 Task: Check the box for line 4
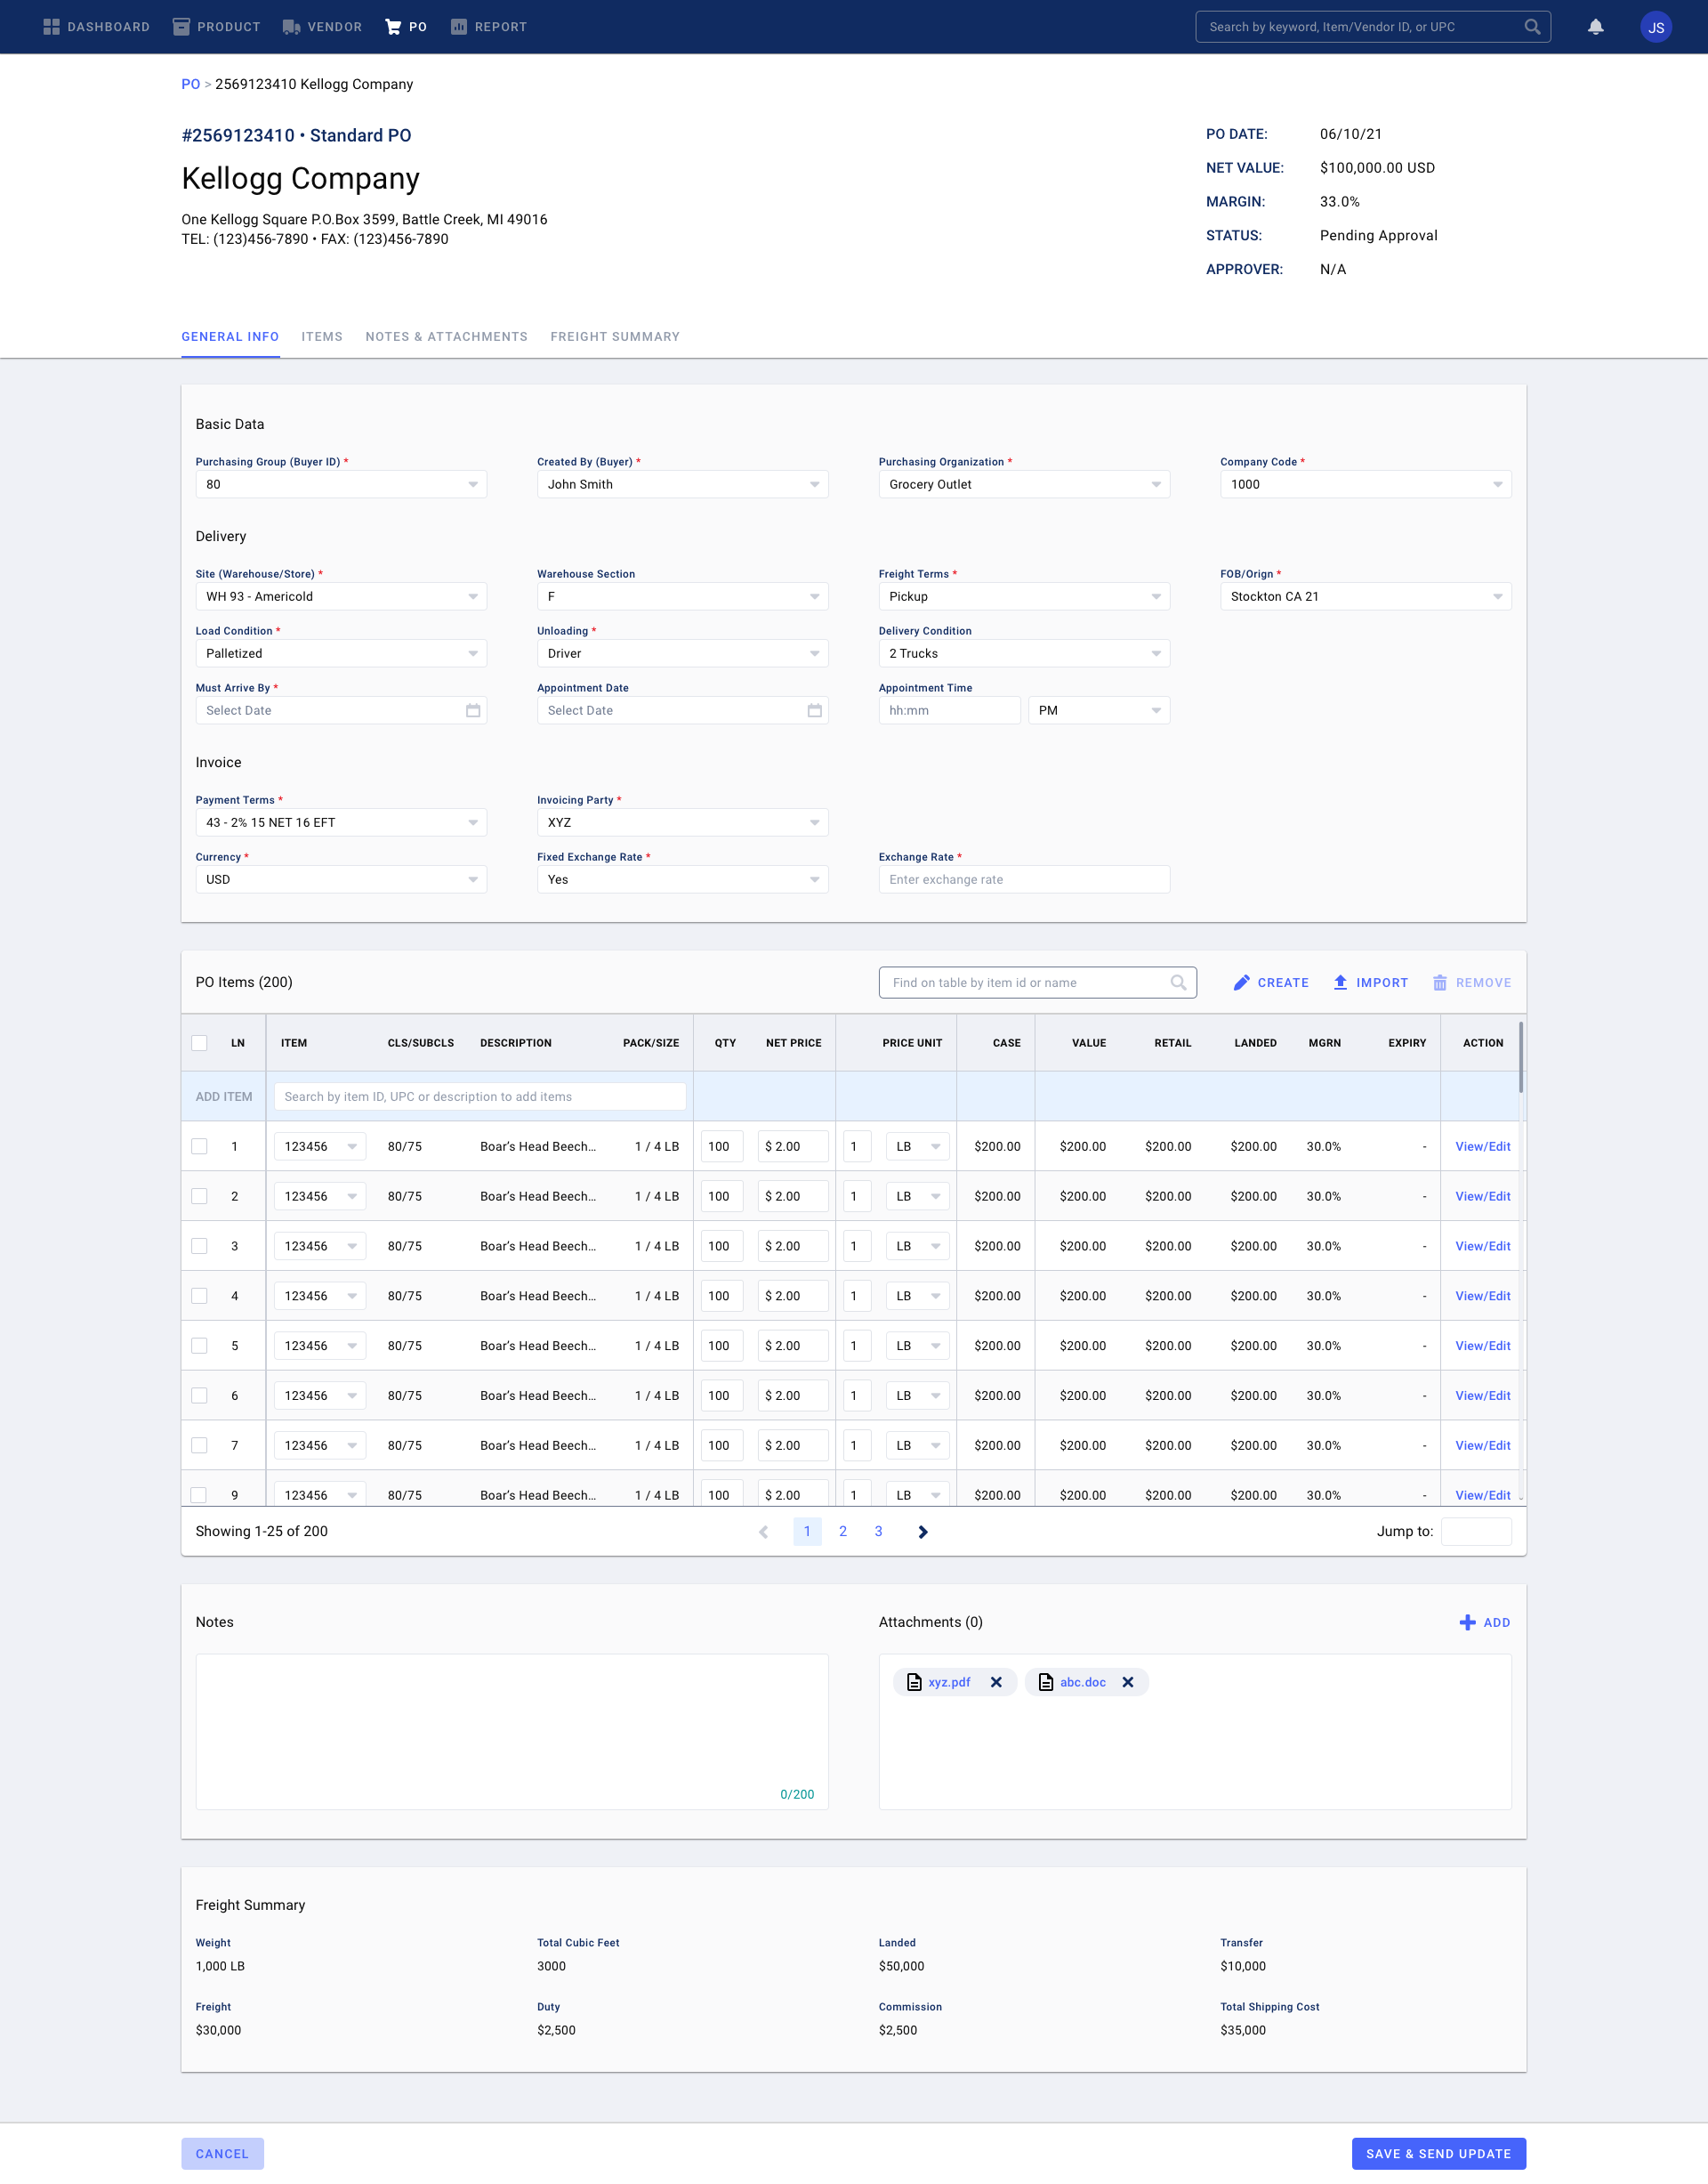(x=199, y=1297)
